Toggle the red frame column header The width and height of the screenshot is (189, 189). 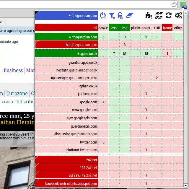(167, 27)
